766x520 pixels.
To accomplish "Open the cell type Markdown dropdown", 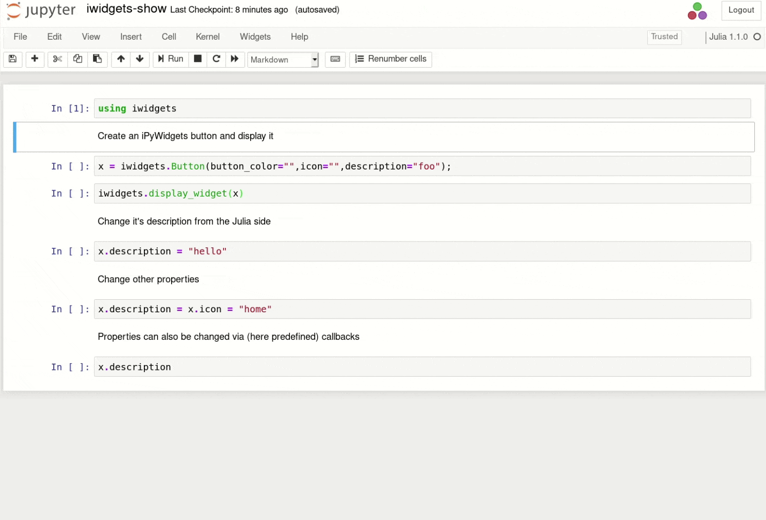I will [283, 60].
